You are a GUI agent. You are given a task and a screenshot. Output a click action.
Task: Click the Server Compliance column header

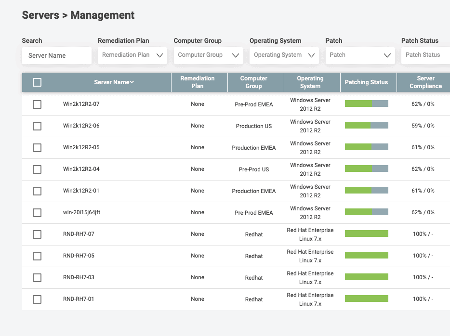(424, 82)
